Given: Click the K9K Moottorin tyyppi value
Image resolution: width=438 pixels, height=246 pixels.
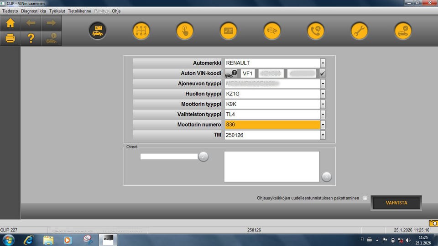Looking at the screenshot, I should (x=272, y=104).
